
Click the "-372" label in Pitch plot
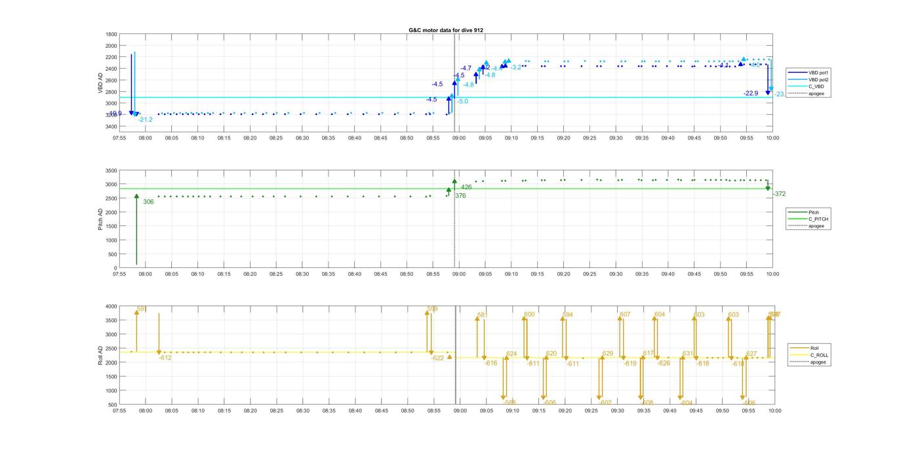pyautogui.click(x=779, y=194)
